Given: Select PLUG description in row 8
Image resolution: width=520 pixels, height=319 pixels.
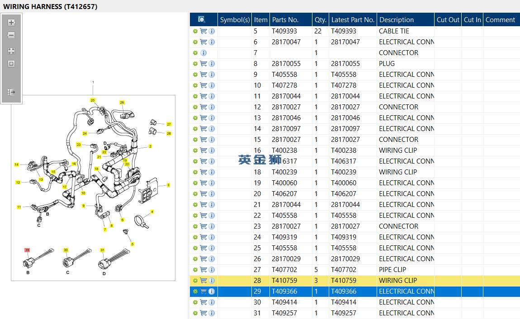Looking at the screenshot, I should coord(387,64).
